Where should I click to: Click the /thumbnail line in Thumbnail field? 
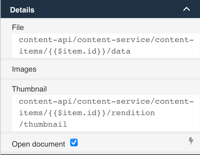[43, 124]
